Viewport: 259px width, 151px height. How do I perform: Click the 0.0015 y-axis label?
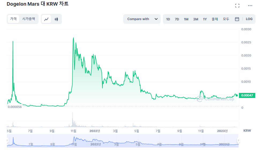(x=246, y=69)
